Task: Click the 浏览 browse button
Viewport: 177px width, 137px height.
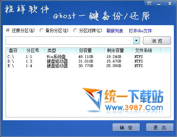Action: click(157, 41)
